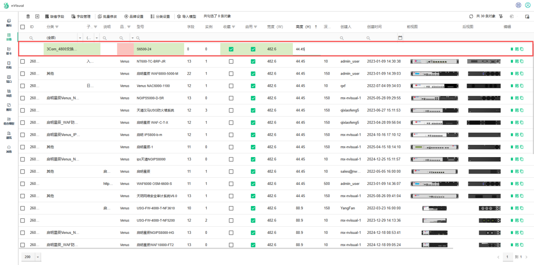Open 分类设置 in the toolbar
The height and width of the screenshot is (265, 534).
pos(160,16)
